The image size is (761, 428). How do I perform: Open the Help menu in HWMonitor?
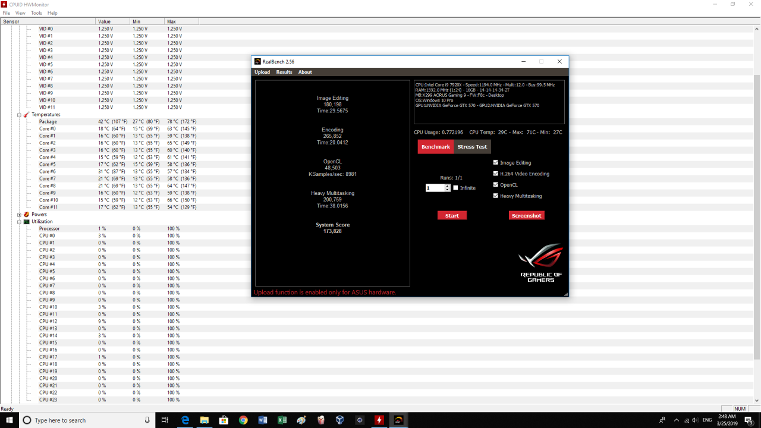click(52, 13)
